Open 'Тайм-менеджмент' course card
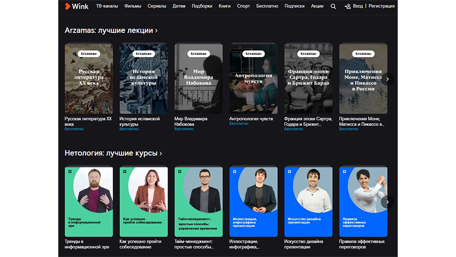Screen dimensions: 456x257 [199, 202]
